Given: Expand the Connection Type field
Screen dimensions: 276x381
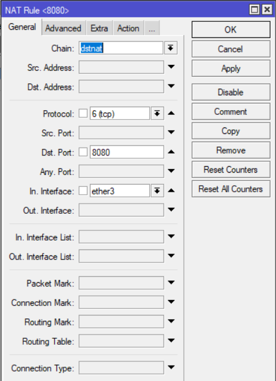Looking at the screenshot, I should coord(171,367).
